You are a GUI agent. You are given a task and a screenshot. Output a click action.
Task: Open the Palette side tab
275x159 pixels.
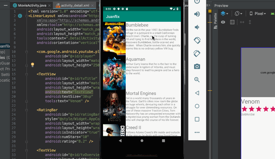pos(215,21)
